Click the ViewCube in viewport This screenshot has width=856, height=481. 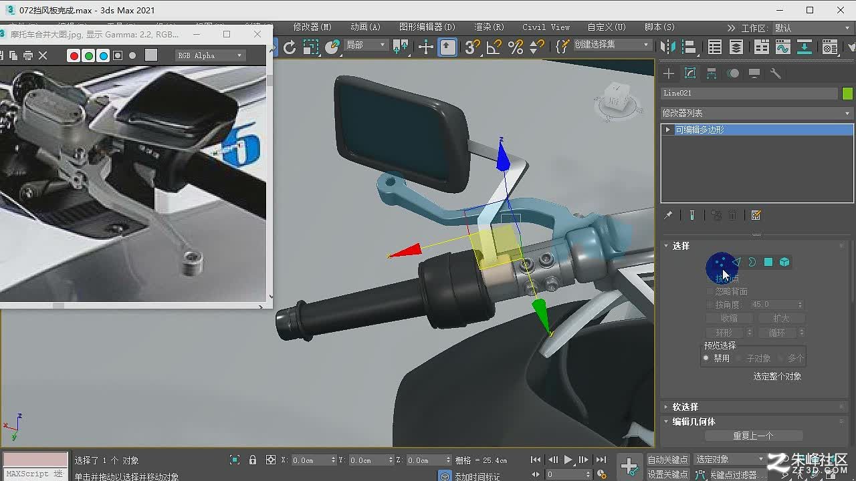coord(615,100)
